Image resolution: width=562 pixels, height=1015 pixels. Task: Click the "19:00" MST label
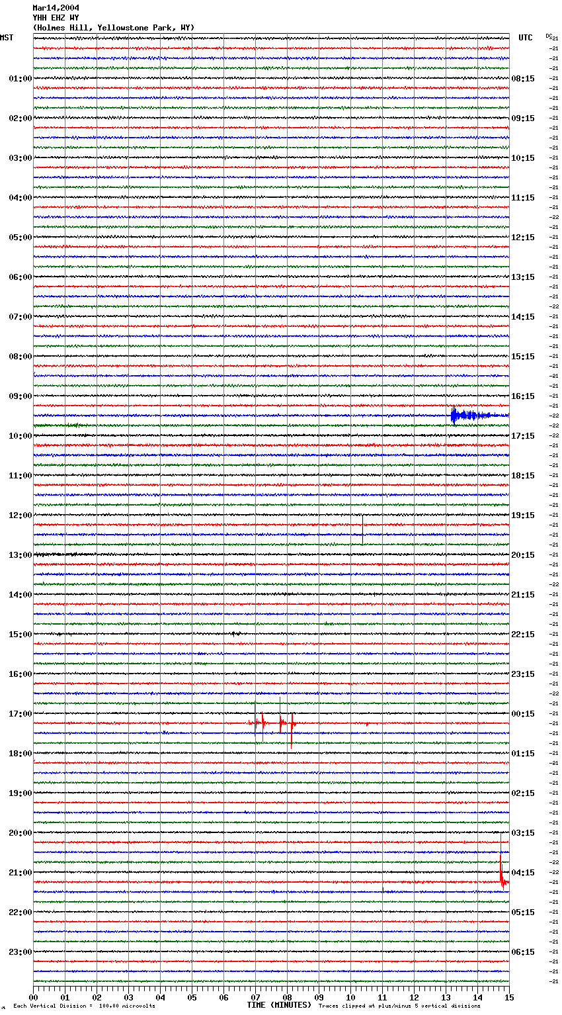click(20, 793)
